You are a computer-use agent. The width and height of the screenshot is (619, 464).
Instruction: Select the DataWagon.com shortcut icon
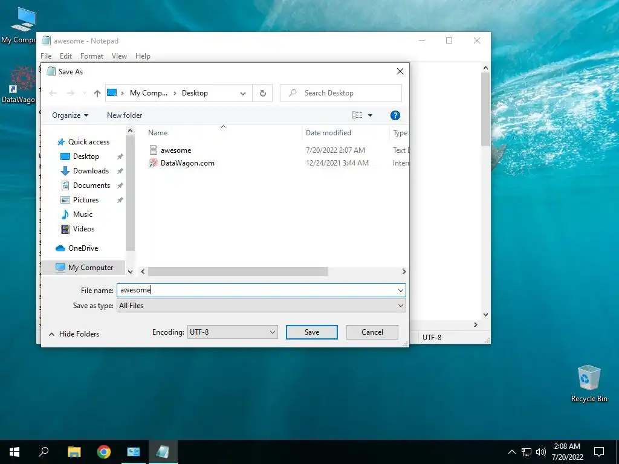(x=153, y=163)
